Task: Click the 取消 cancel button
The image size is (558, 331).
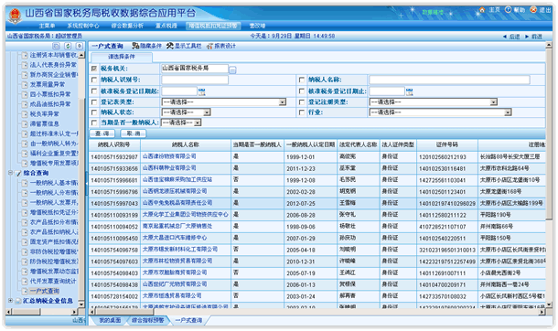Action: (x=134, y=133)
